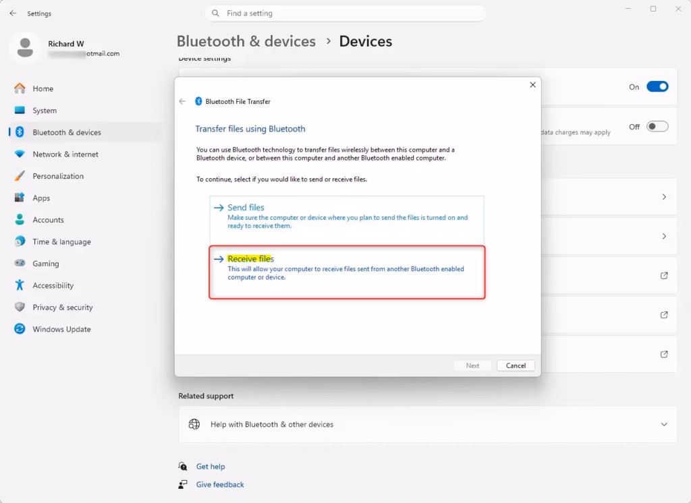Open the second external link icon
Viewport: 691px width, 503px height.
point(664,315)
